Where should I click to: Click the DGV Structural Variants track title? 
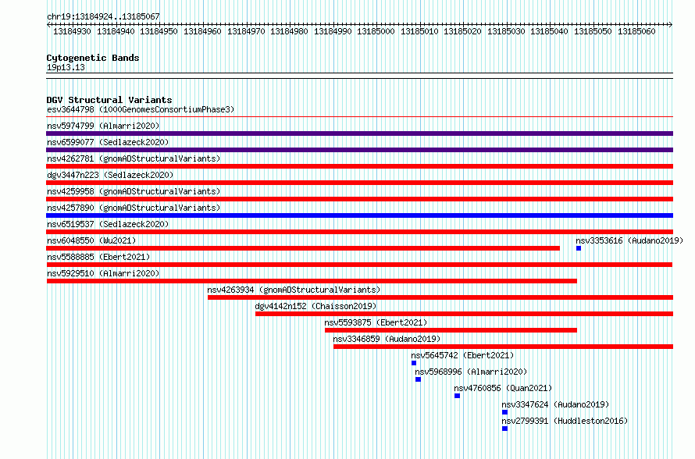point(109,100)
